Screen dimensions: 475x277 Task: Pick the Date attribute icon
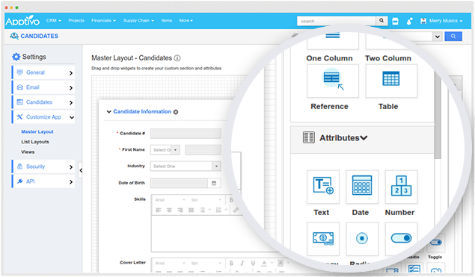tap(362, 187)
